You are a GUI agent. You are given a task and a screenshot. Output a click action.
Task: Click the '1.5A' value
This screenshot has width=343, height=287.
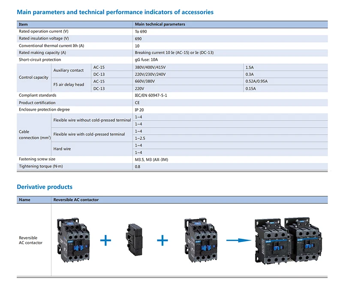tap(250, 67)
